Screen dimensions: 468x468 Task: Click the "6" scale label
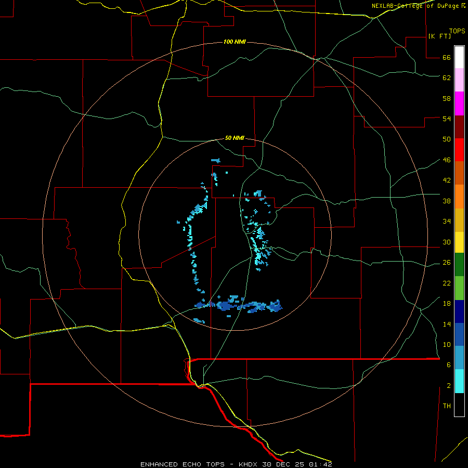coord(449,365)
